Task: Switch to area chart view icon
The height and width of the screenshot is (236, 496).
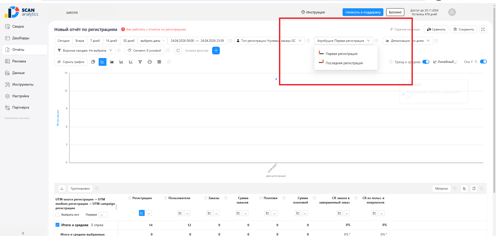Action: 112,62
